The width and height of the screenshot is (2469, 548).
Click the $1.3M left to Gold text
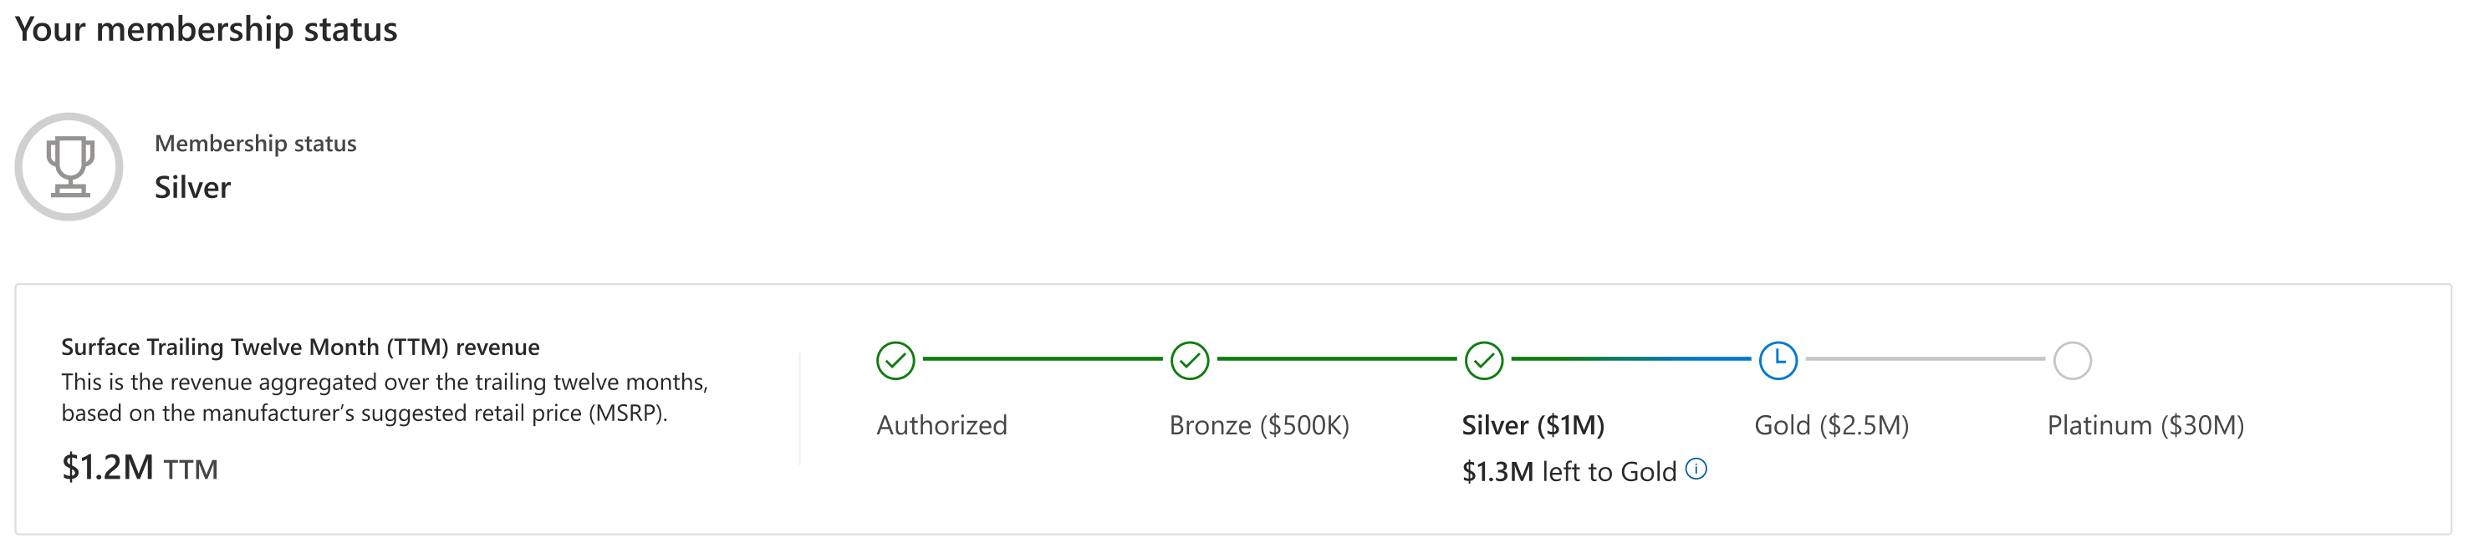pyautogui.click(x=1568, y=471)
